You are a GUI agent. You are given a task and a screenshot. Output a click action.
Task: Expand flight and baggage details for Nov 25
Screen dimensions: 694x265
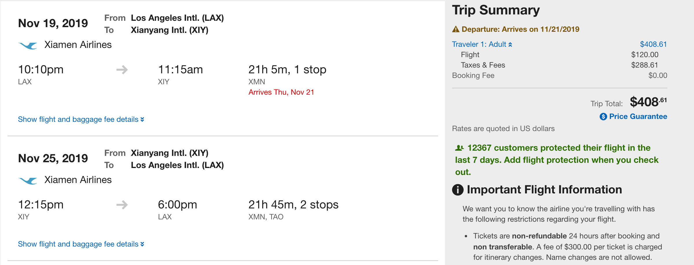point(81,244)
